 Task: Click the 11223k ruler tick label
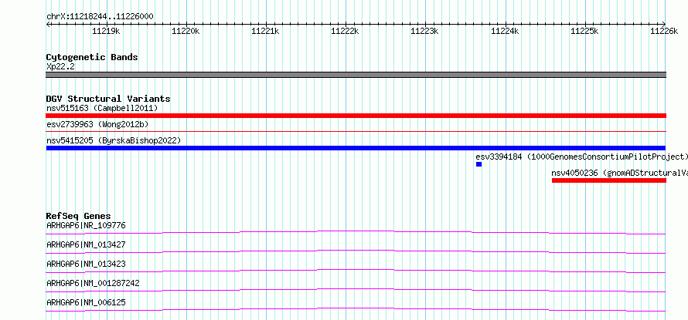click(424, 31)
